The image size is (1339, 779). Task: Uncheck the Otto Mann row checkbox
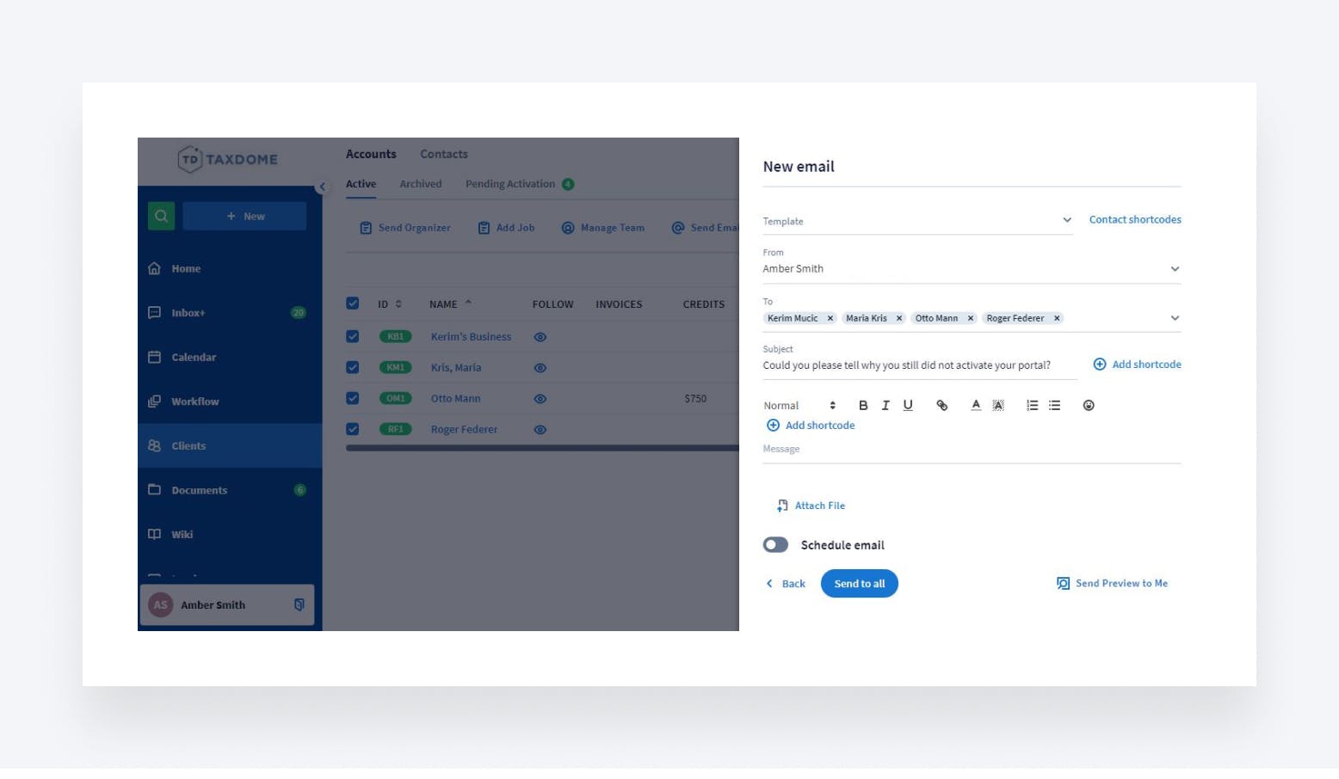(x=353, y=398)
